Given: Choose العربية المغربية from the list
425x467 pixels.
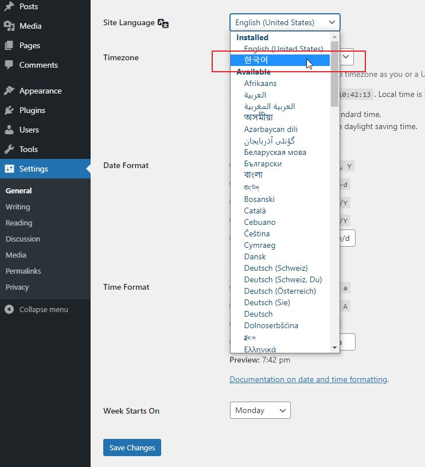Looking at the screenshot, I should (x=280, y=106).
